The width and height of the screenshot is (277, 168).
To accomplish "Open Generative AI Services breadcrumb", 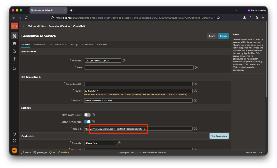I will [x=59, y=26].
